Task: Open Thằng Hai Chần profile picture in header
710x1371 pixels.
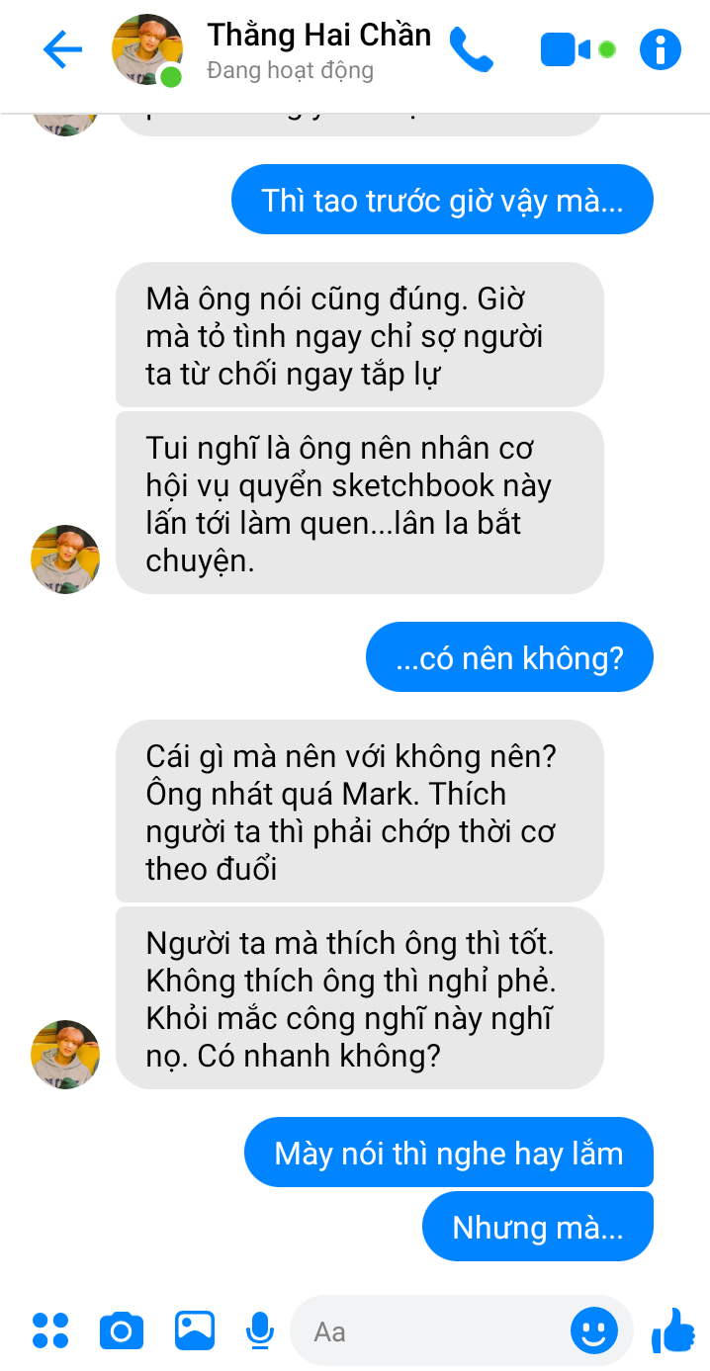Action: coord(147,49)
